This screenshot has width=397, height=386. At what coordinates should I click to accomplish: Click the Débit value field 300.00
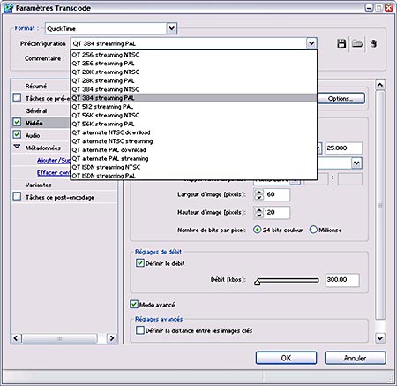click(x=342, y=280)
